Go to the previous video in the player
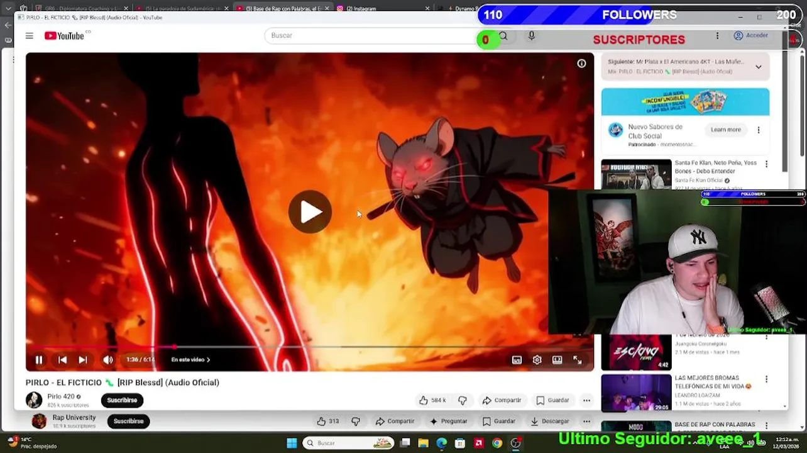 62,360
